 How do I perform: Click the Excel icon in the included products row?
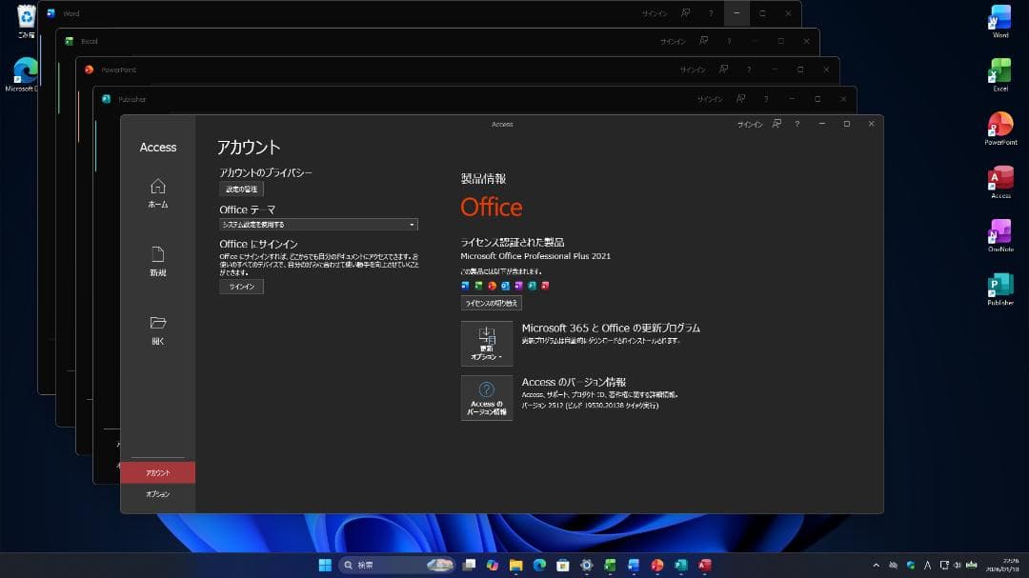point(476,285)
